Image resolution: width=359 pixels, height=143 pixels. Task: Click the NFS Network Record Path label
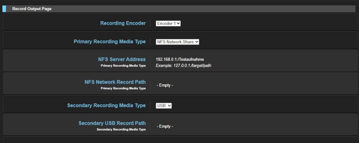point(115,82)
